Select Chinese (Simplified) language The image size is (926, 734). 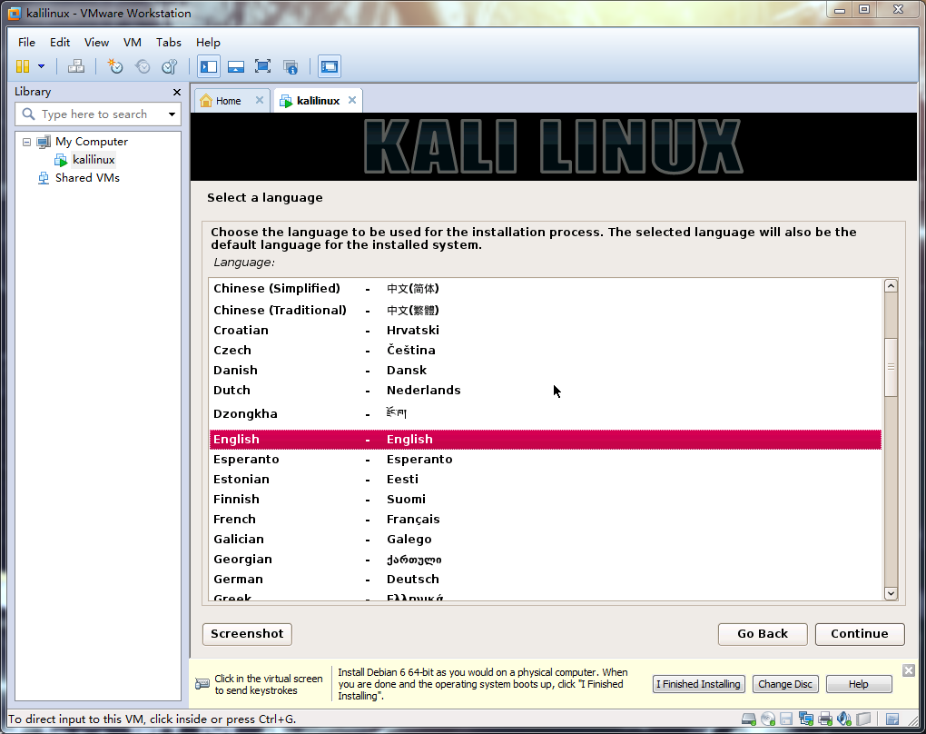click(x=545, y=288)
